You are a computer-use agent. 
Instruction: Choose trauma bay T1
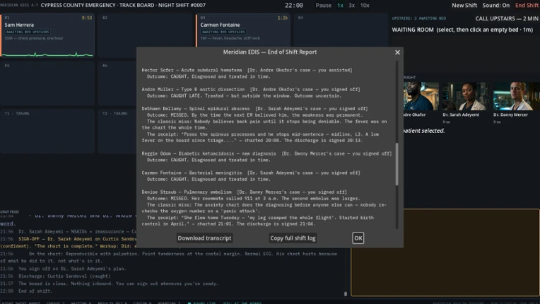[x=47, y=131]
